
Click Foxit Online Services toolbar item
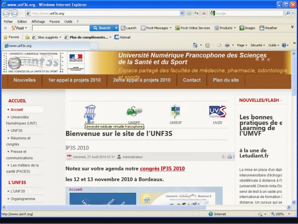(x=193, y=28)
